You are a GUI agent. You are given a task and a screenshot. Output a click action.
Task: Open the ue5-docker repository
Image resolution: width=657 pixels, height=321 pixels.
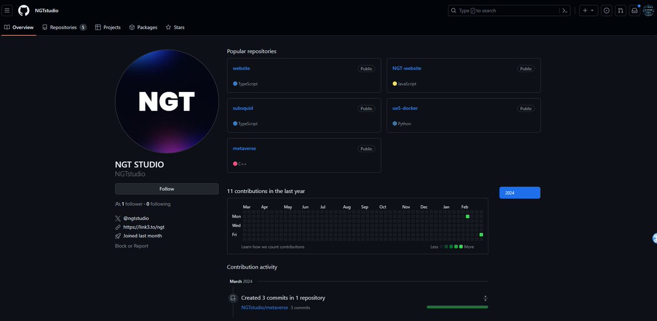(405, 108)
